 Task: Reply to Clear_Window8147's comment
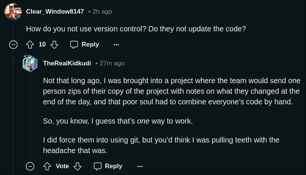[84, 44]
